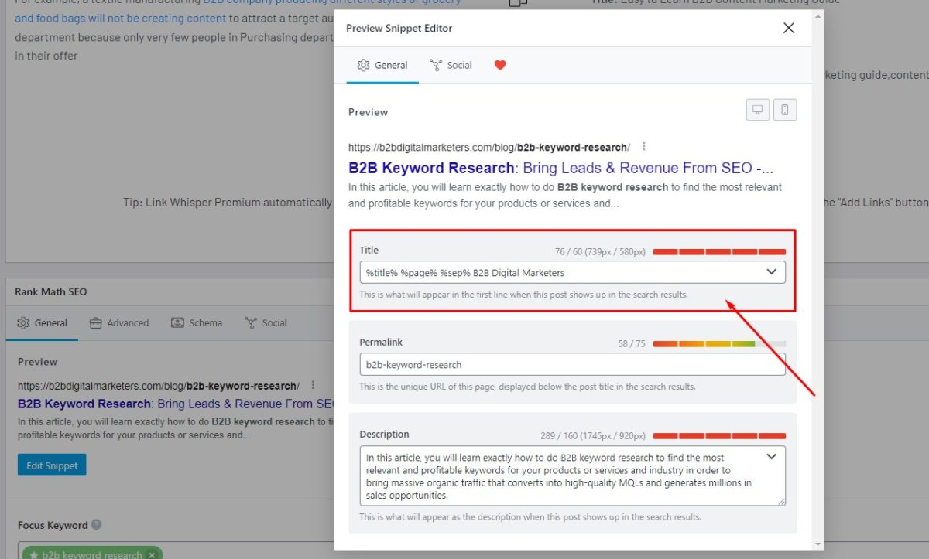Screen dimensions: 929x559
Task: Open the Schema tab
Action: coord(196,322)
